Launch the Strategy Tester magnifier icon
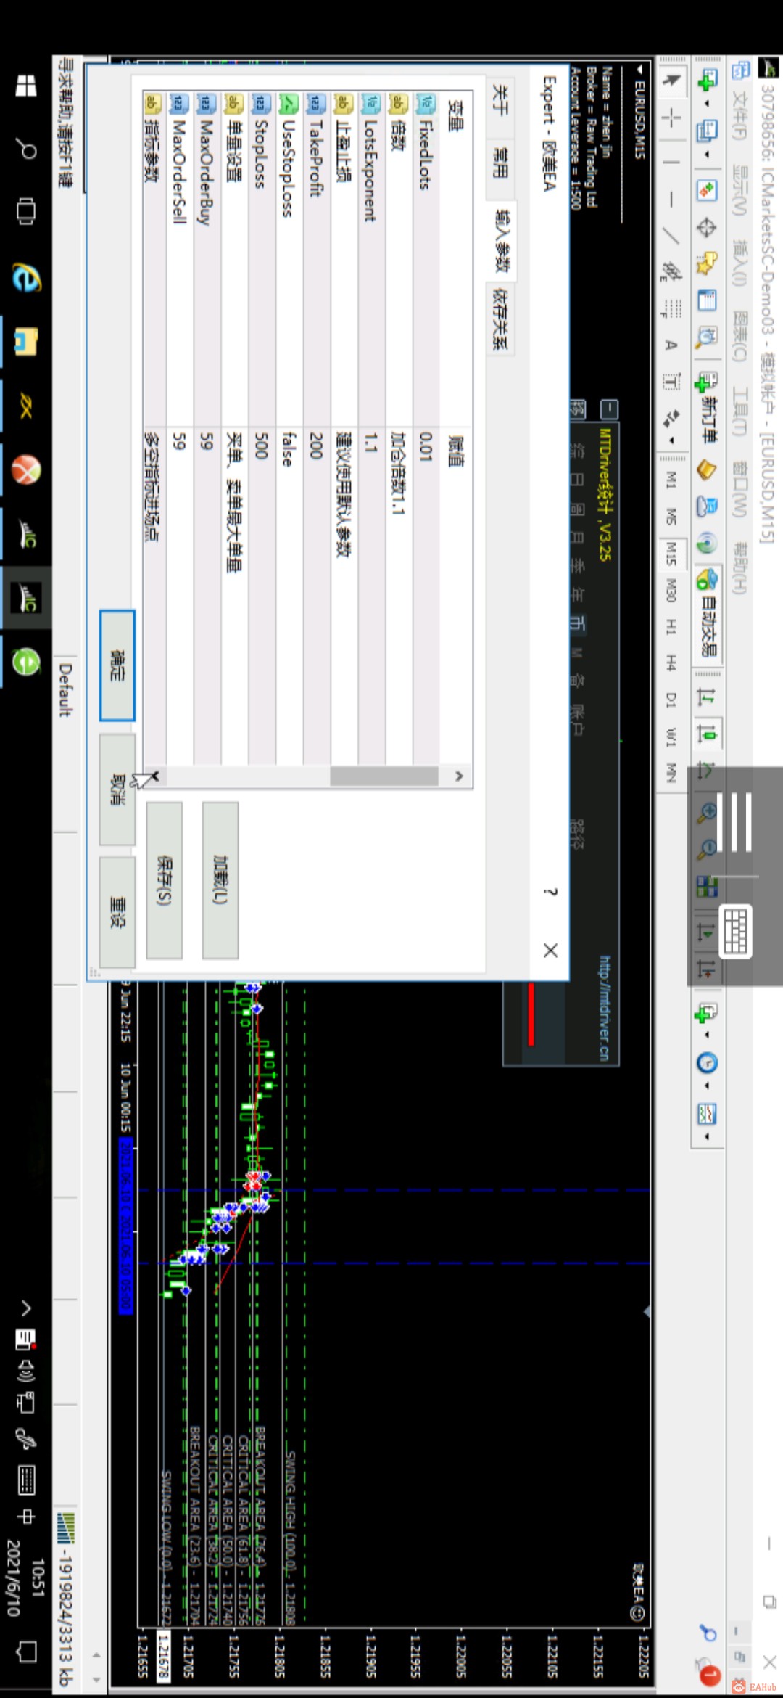 707,336
